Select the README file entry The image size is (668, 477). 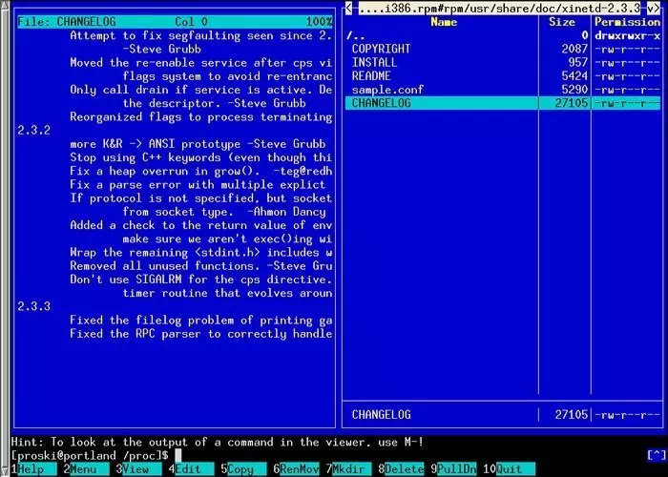503,75
